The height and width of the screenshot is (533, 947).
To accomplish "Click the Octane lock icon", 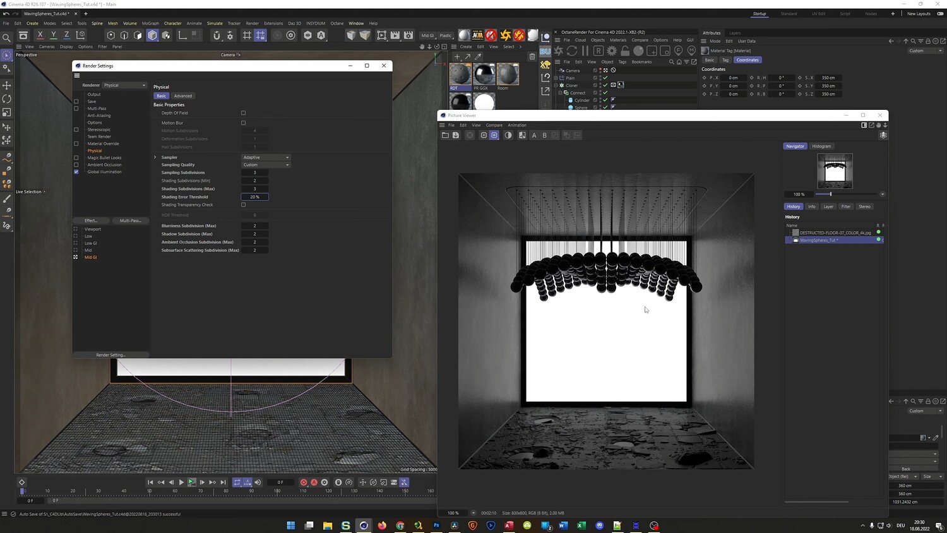I will tap(625, 51).
